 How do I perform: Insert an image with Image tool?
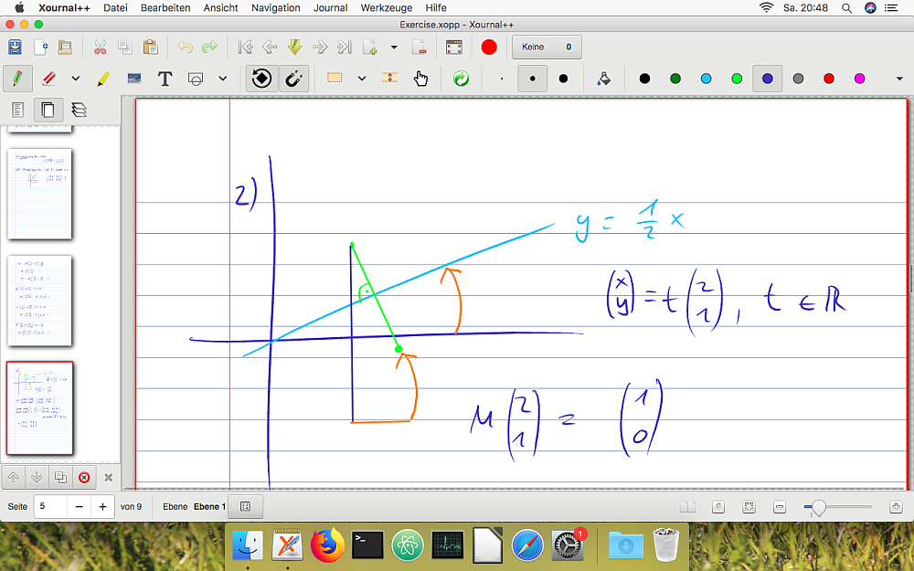(x=134, y=78)
